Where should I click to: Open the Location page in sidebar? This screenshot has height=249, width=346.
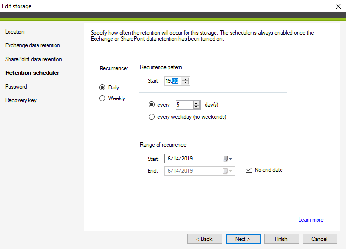pyautogui.click(x=15, y=32)
